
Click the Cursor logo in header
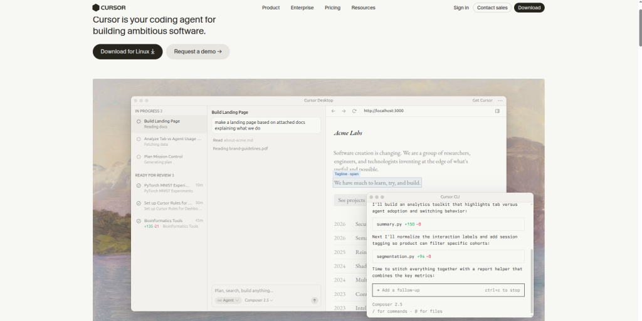pos(109,8)
